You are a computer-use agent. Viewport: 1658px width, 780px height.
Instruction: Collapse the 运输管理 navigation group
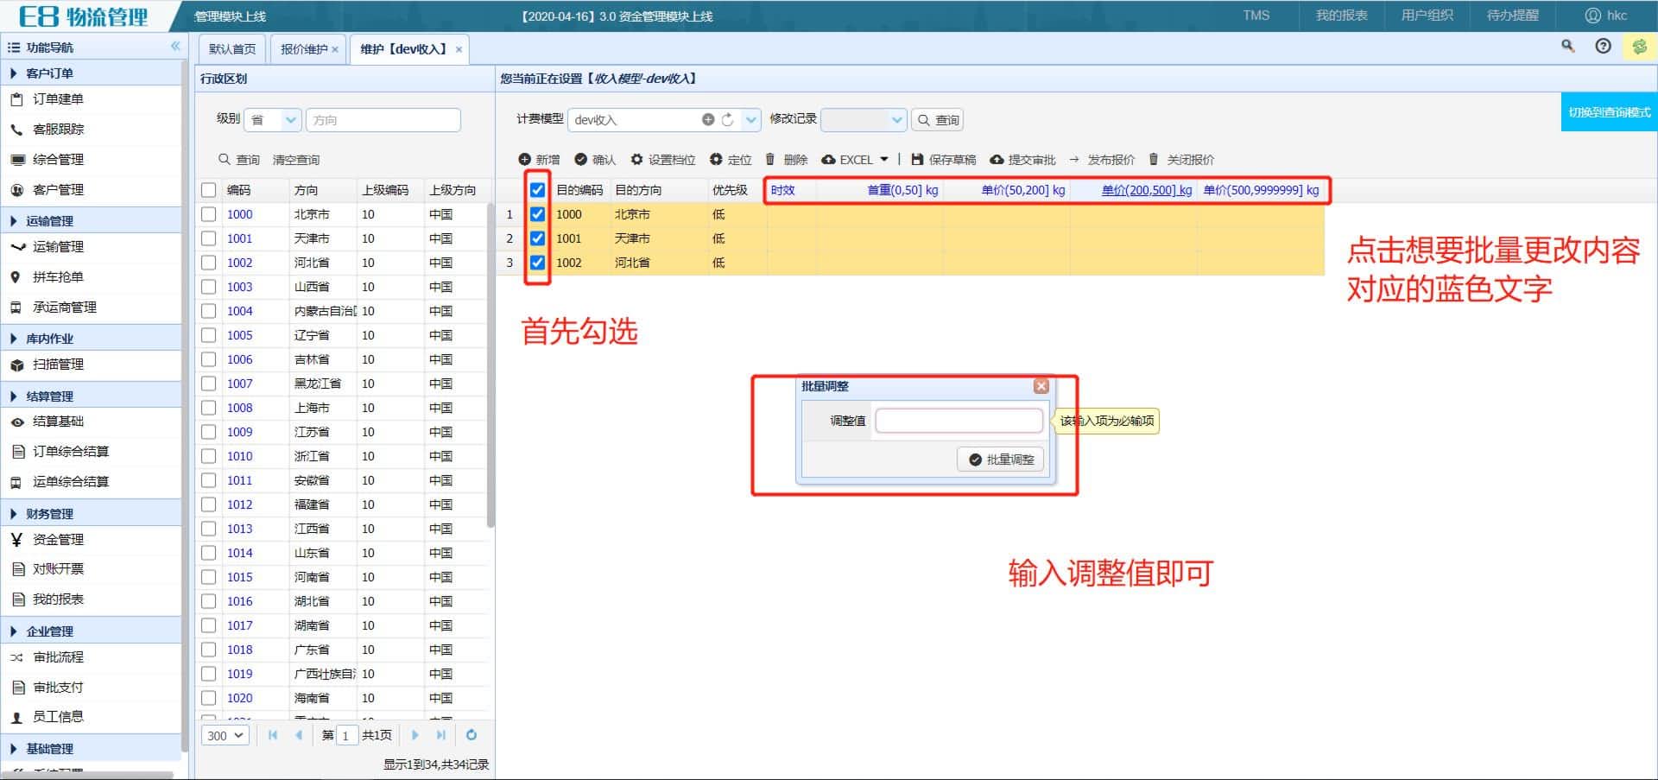[91, 221]
